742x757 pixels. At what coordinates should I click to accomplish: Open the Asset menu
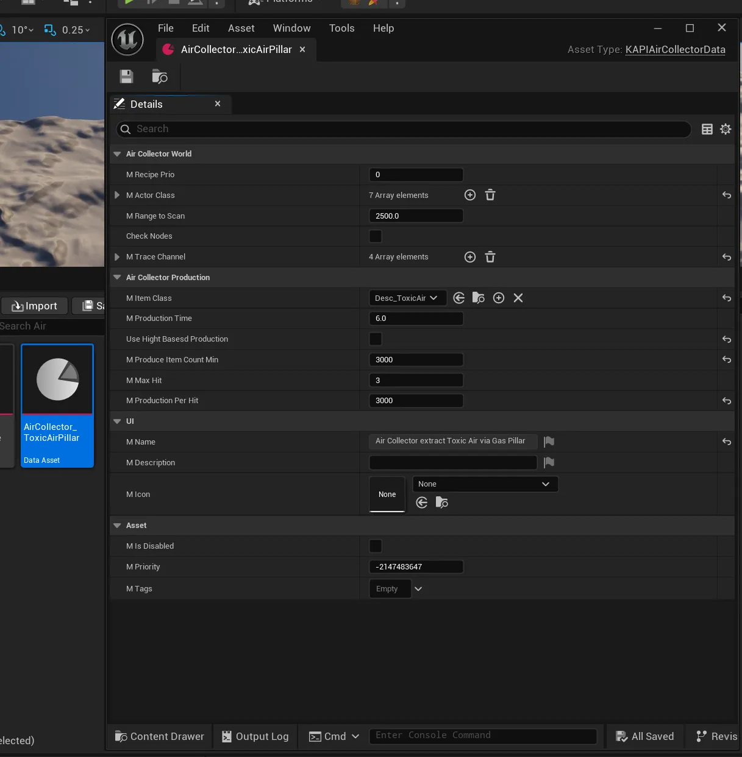click(x=241, y=28)
